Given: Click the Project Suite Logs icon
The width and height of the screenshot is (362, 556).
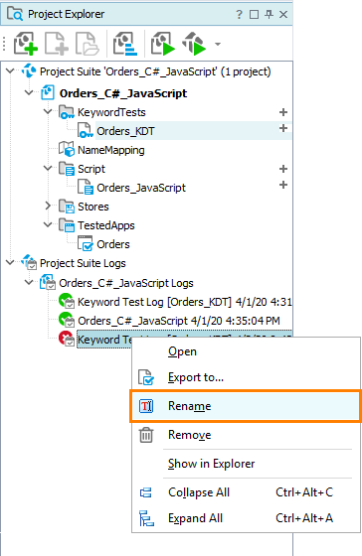Looking at the screenshot, I should (29, 262).
